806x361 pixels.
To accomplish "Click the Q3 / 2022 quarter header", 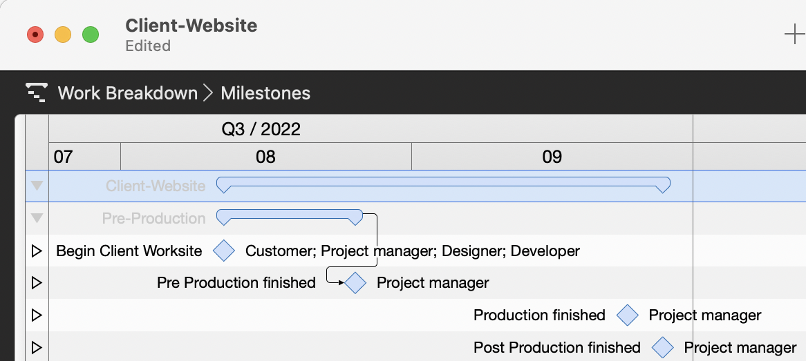I will point(261,129).
